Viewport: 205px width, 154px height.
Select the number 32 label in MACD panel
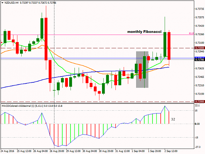(173, 119)
